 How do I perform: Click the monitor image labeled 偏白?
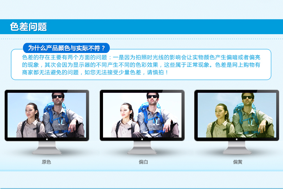point(142,122)
